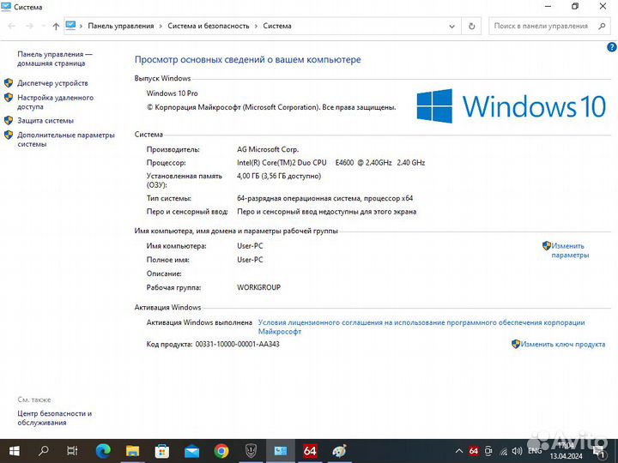The image size is (618, 463).
Task: Expand chevron after Система и безопасность breadcrumb
Action: pos(256,26)
